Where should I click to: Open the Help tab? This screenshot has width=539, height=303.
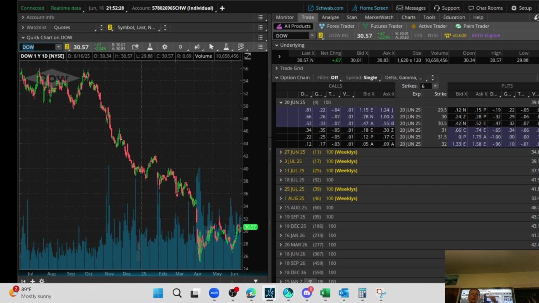(478, 17)
